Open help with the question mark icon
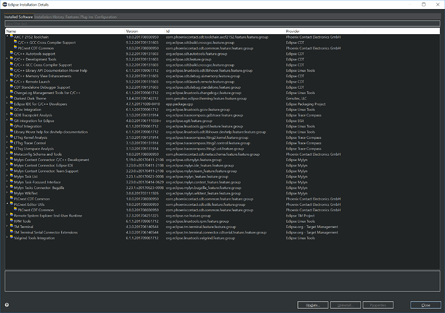The width and height of the screenshot is (445, 313). [7, 305]
